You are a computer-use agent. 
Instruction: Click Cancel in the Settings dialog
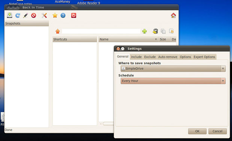point(217,131)
